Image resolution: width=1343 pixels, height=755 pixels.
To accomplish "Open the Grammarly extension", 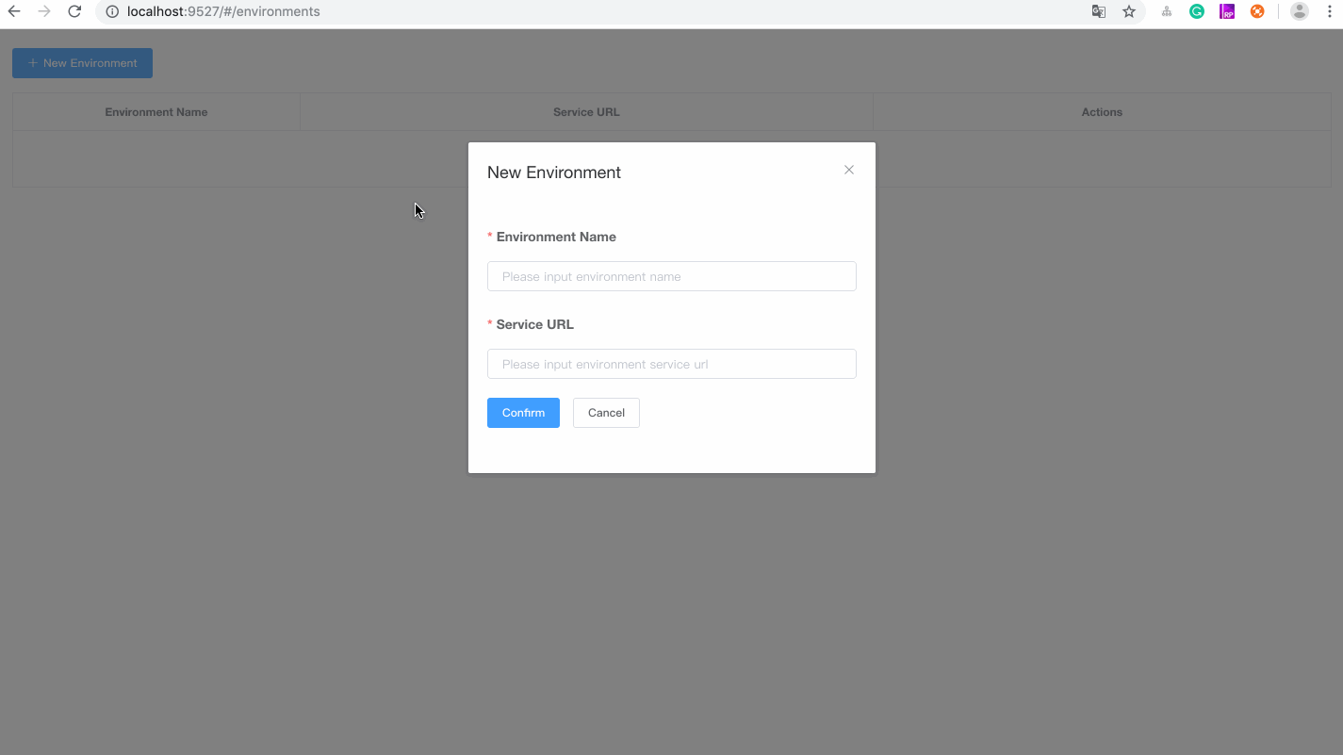I will [x=1197, y=11].
